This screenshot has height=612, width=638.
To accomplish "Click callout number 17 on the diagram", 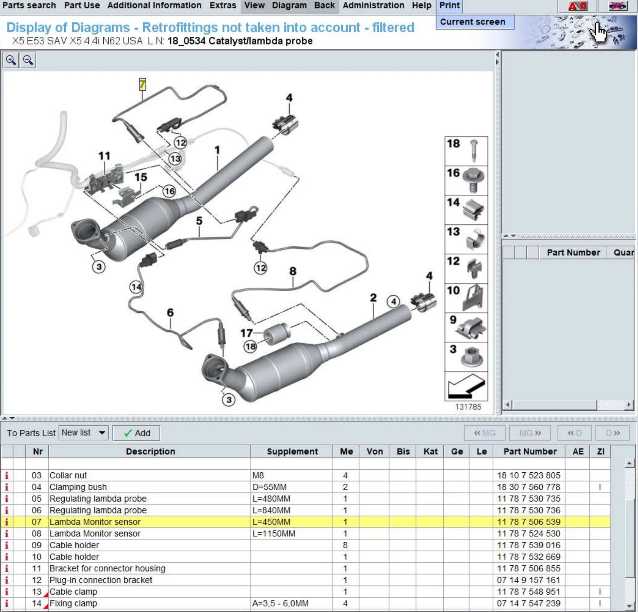I will [246, 333].
